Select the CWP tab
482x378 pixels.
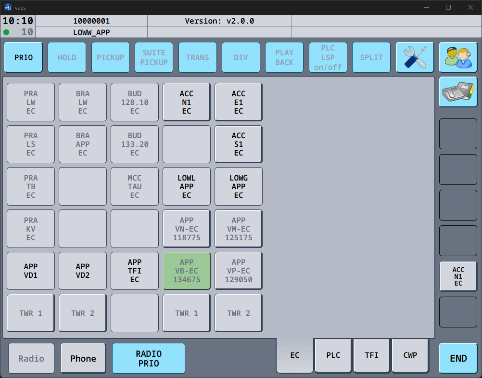[x=410, y=355]
